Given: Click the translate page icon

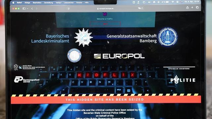Looking at the screenshot, I should tap(139, 8).
